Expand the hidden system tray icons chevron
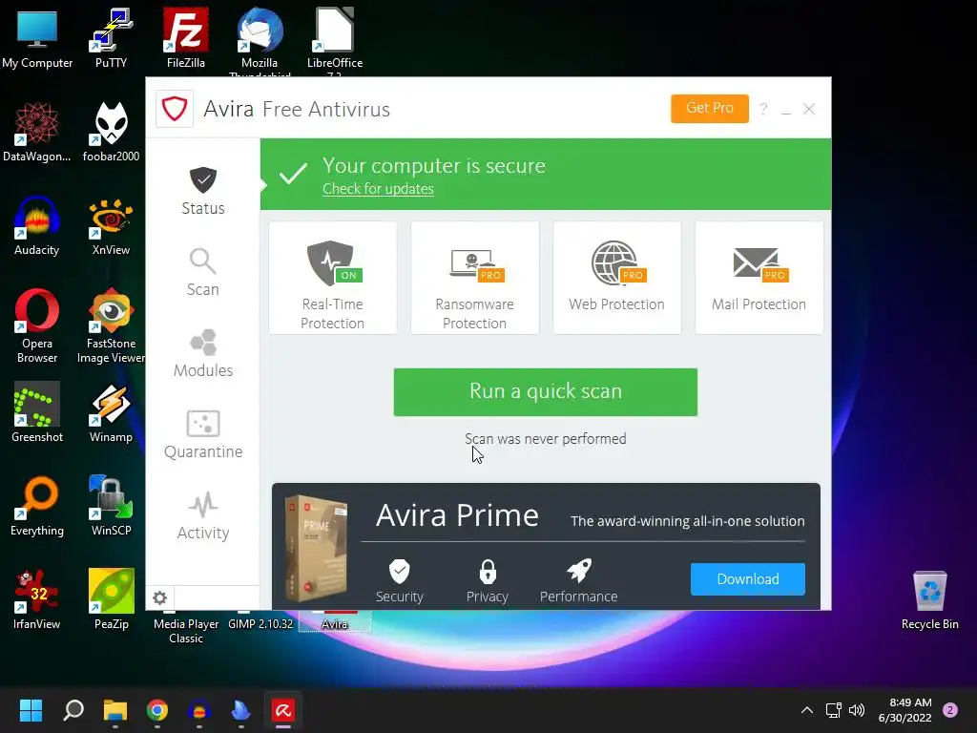The width and height of the screenshot is (977, 733). (x=807, y=710)
